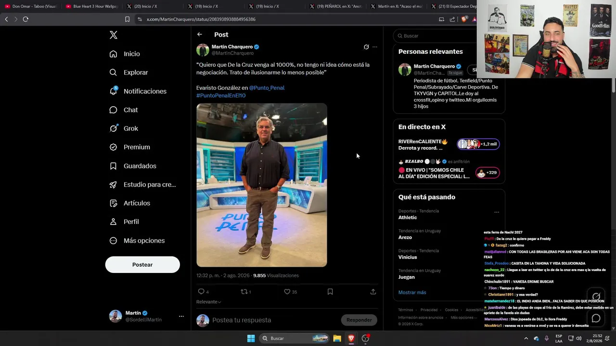Click the browser back arrow

pos(6,19)
